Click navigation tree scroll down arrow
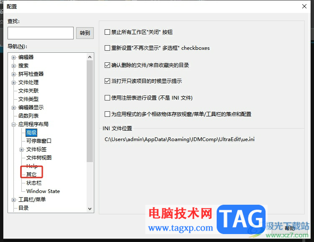This screenshot has height=242, width=314. pos(90,209)
